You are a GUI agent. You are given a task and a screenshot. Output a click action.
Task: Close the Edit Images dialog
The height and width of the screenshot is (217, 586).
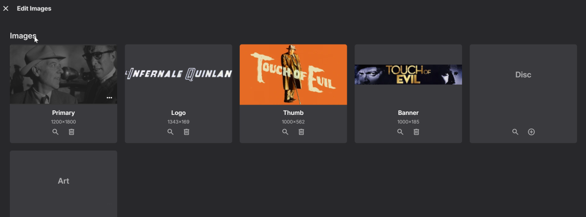click(x=6, y=8)
